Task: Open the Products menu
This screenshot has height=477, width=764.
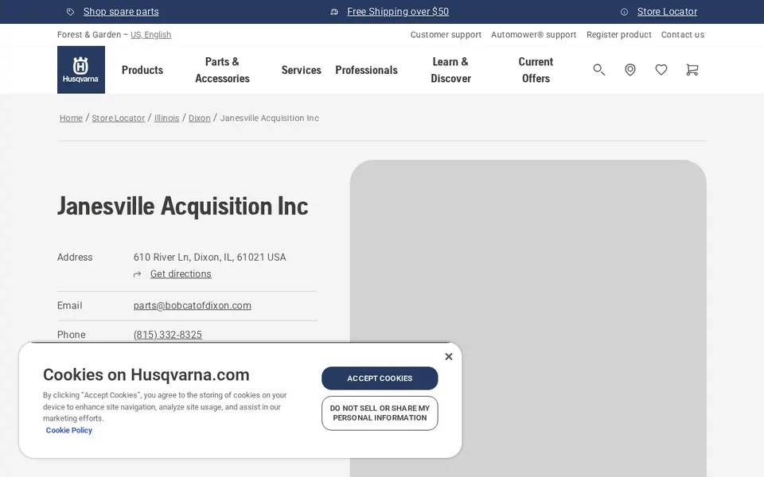Action: (142, 70)
